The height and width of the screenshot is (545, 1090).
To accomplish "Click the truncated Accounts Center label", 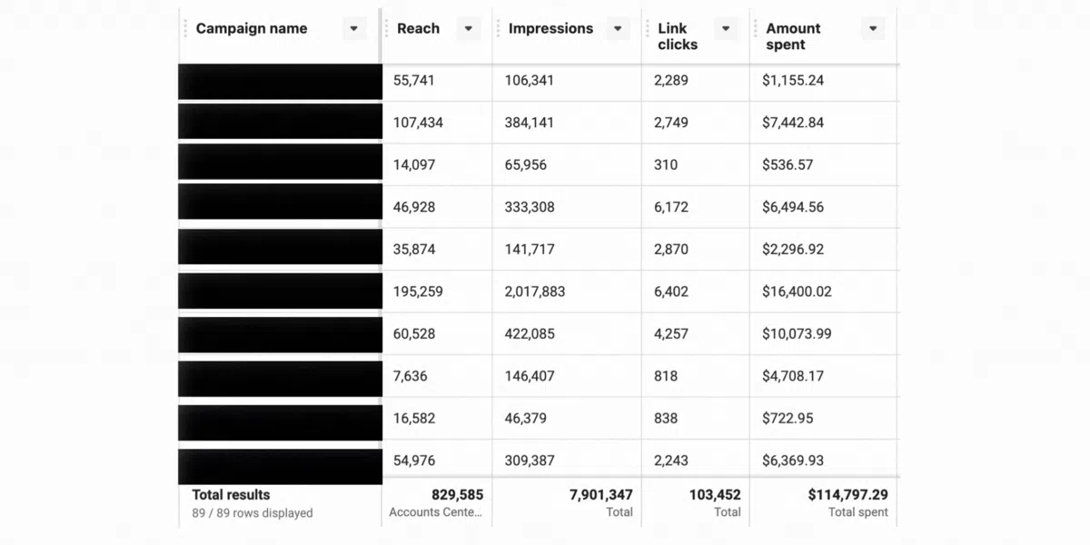I will pyautogui.click(x=436, y=512).
